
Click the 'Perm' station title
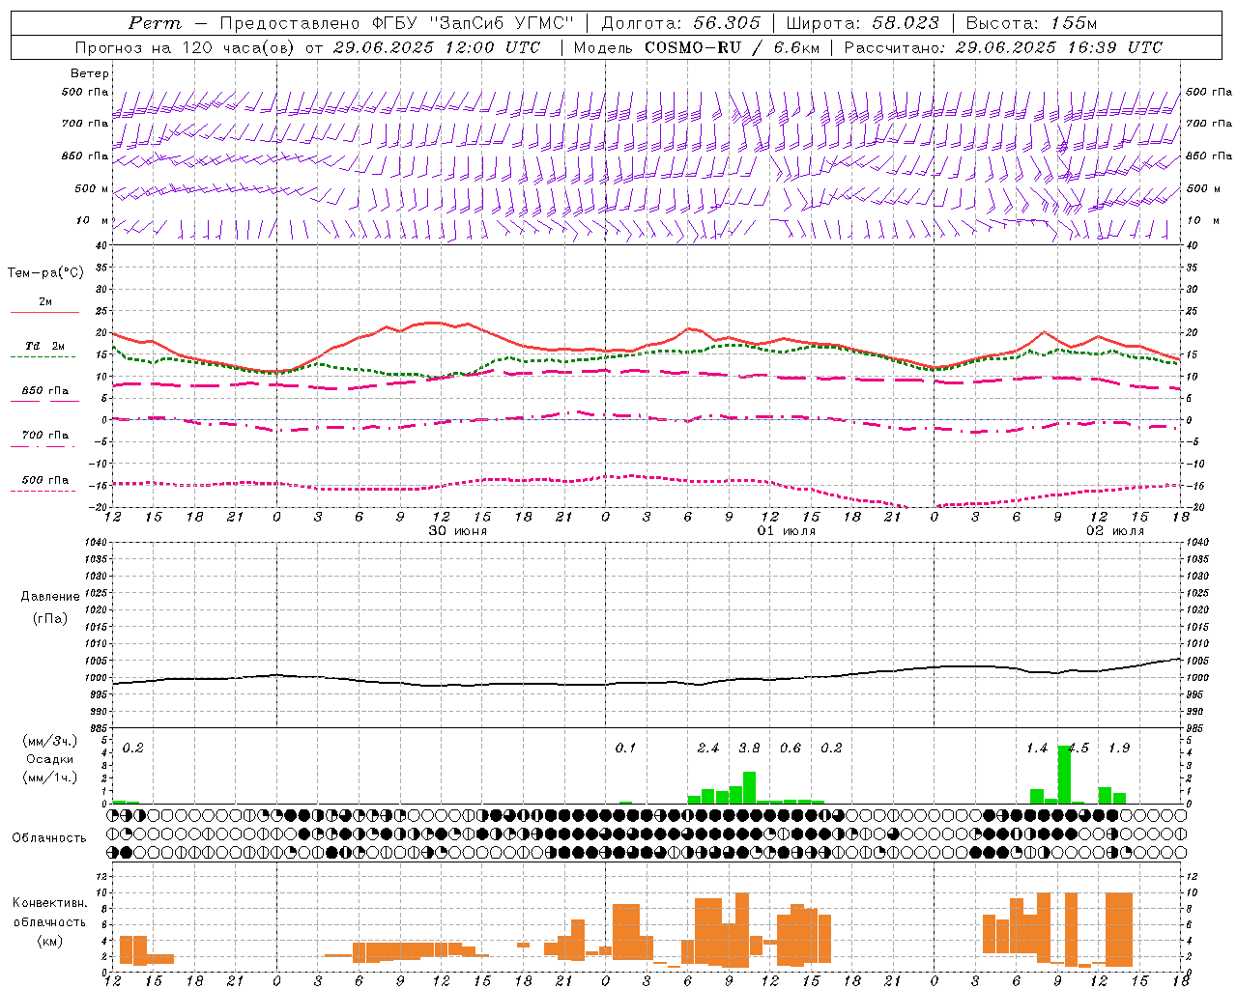point(155,23)
